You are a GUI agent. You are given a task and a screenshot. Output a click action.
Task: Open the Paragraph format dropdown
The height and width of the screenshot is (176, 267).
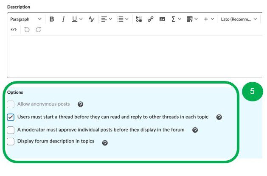(25, 19)
